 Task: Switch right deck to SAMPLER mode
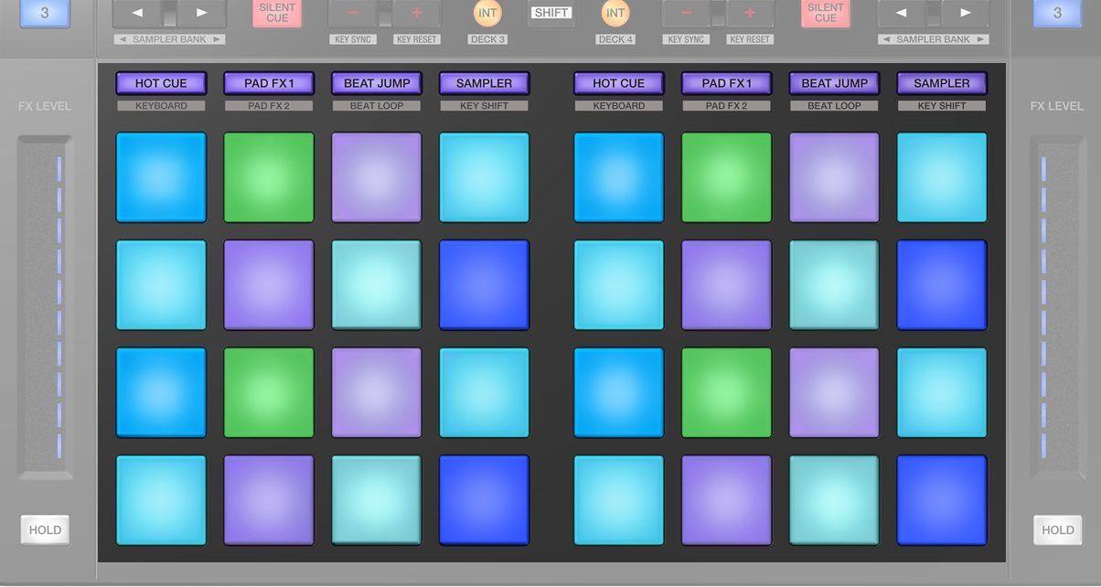942,83
